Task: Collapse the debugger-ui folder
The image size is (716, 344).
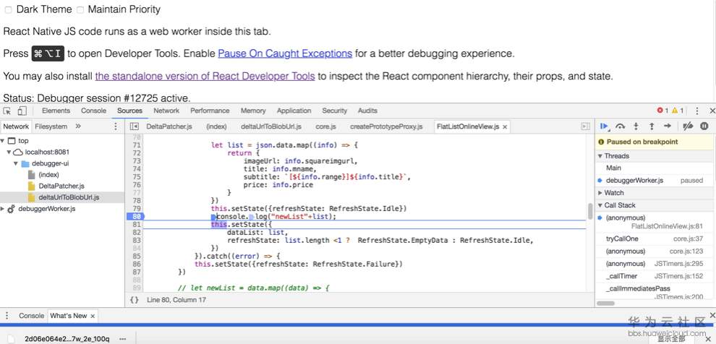Action: pos(15,163)
